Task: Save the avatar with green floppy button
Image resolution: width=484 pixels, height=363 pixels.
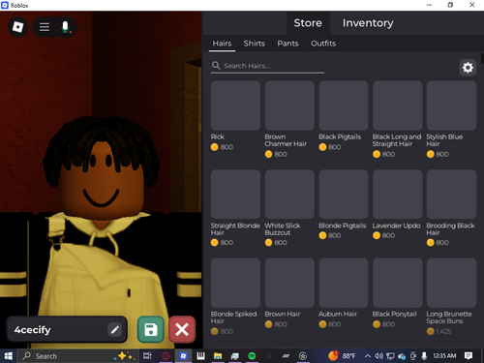Action: 151,329
